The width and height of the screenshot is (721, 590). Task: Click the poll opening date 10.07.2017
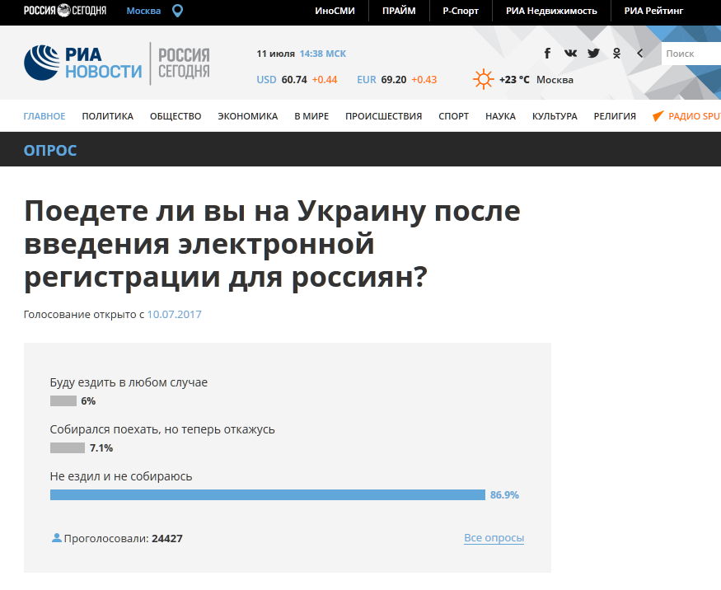(x=174, y=314)
